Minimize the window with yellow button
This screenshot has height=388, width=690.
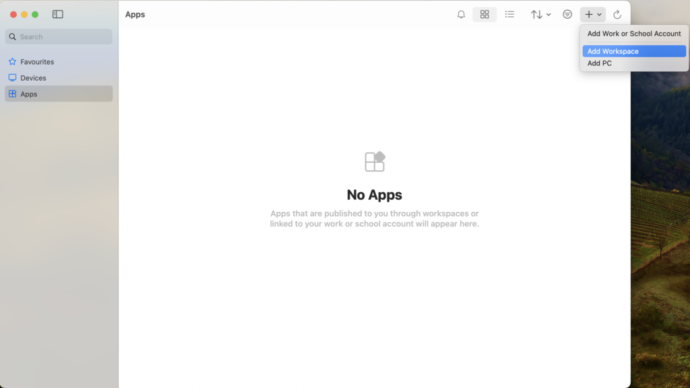[x=24, y=15]
